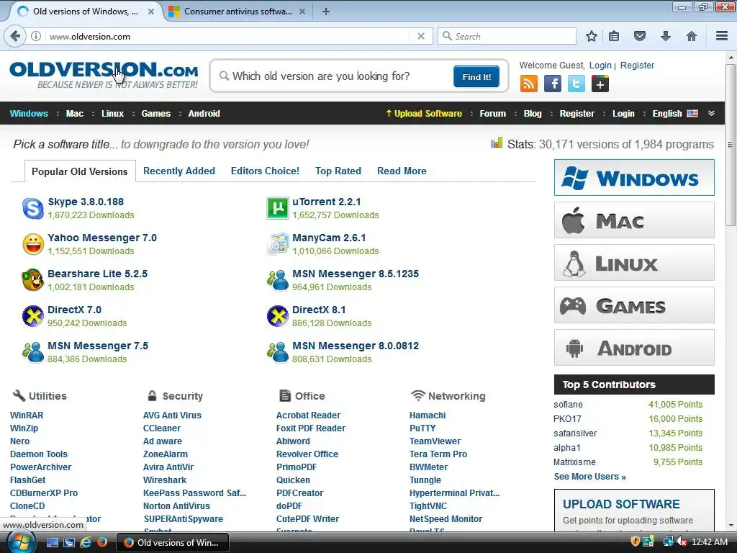The image size is (737, 553).
Task: Open the English language selector
Action: click(x=675, y=113)
